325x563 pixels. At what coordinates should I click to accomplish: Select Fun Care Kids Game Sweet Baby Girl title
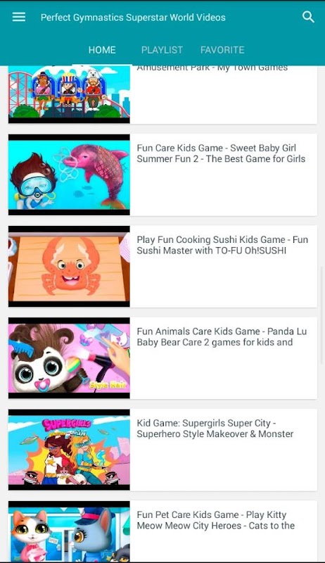[x=221, y=153]
